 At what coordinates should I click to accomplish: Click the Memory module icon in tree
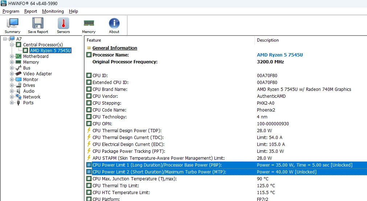click(x=18, y=62)
